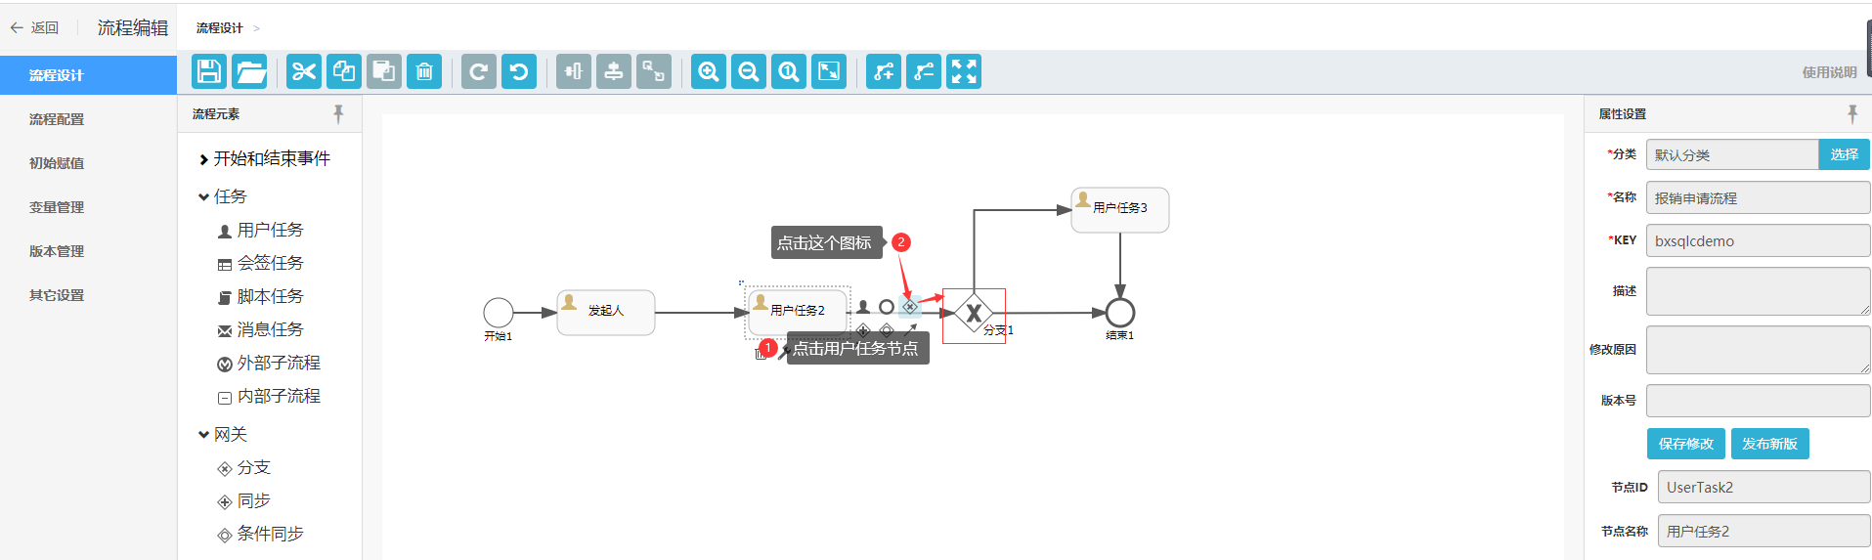Collapse the 网关 group
1872x560 pixels.
pos(223,434)
